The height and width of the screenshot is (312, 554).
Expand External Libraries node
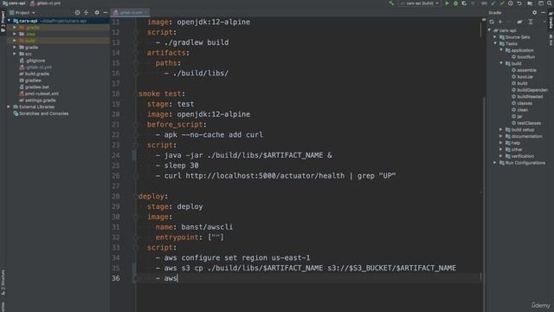9,107
